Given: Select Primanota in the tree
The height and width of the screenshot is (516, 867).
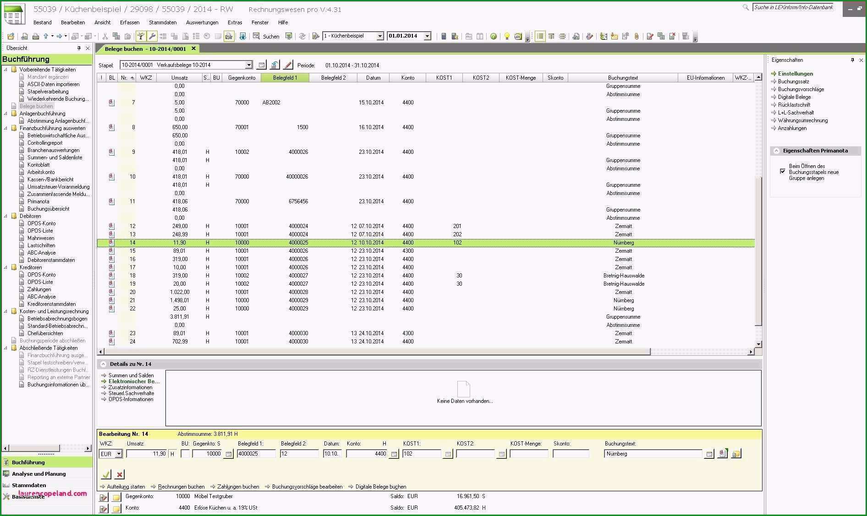Looking at the screenshot, I should pyautogui.click(x=38, y=201).
